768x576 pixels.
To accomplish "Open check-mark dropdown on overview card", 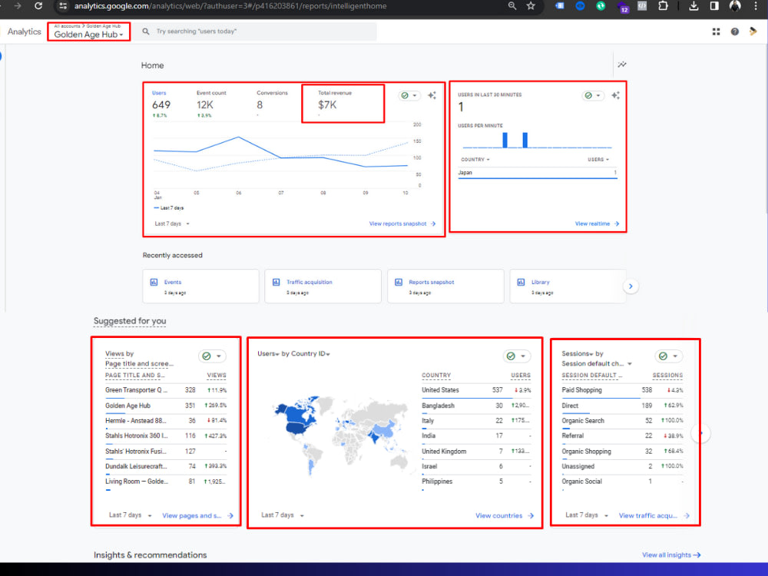I will coord(409,95).
